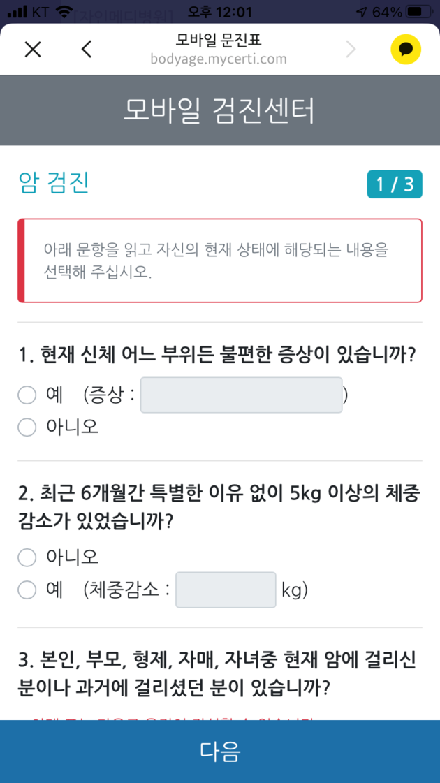
Task: Tap the 암 검진 section heading
Action: pos(54,184)
